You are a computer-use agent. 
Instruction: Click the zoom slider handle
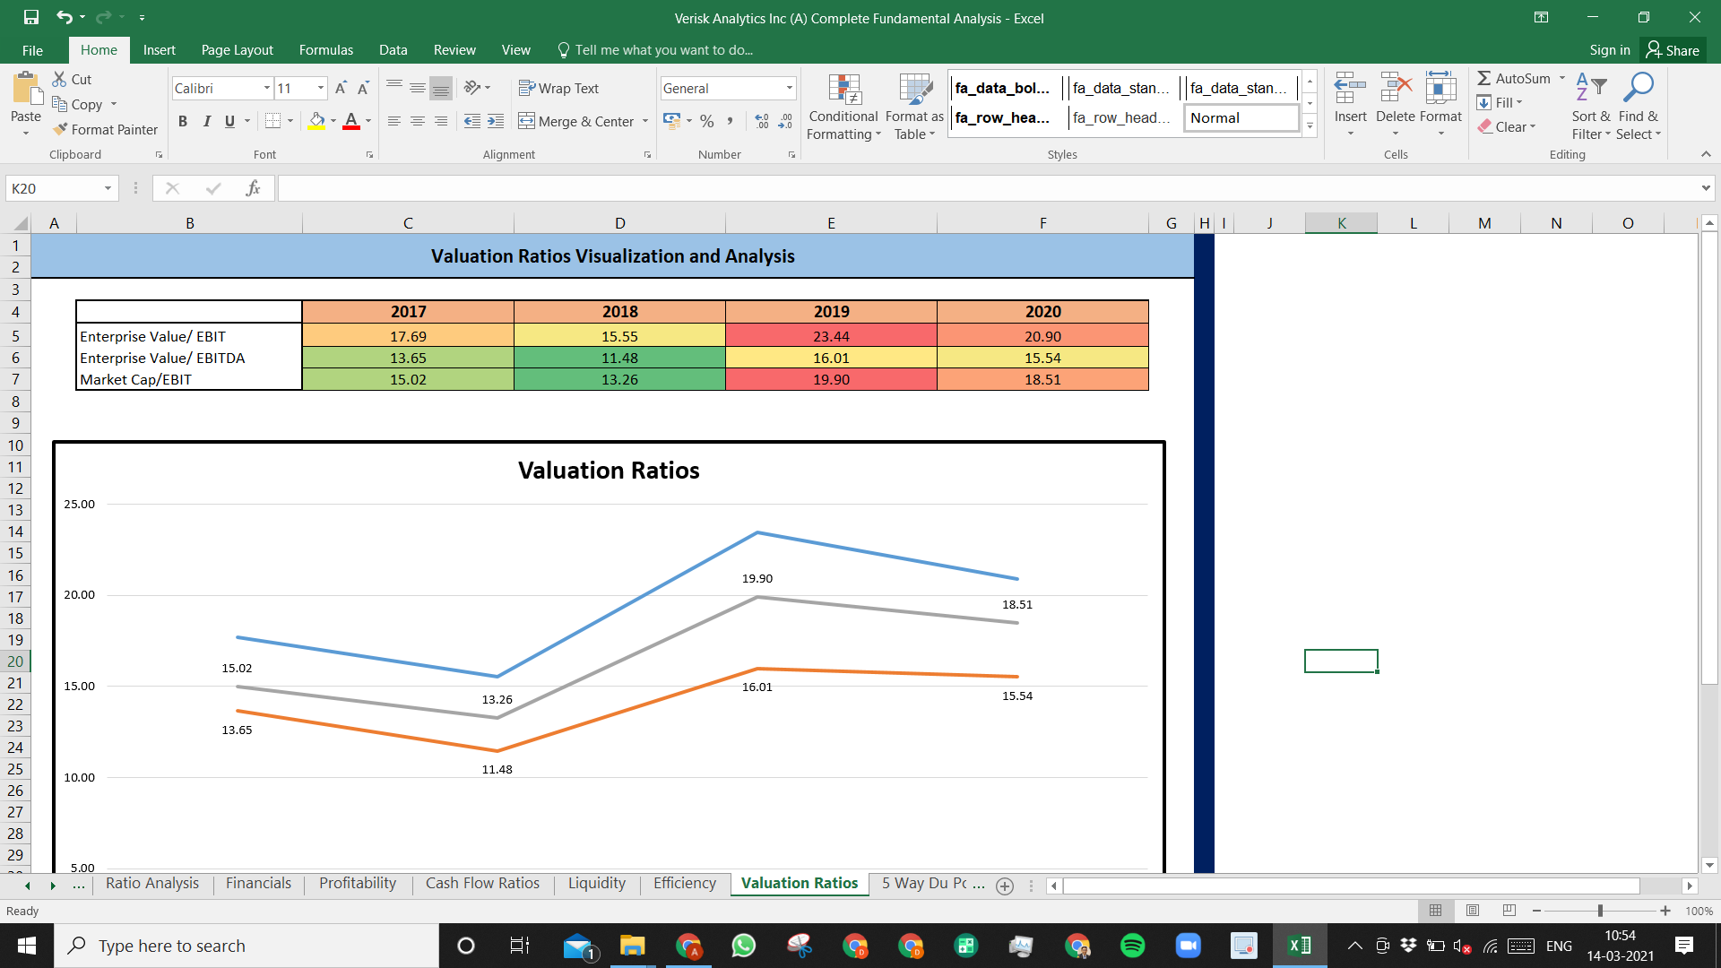click(1600, 911)
